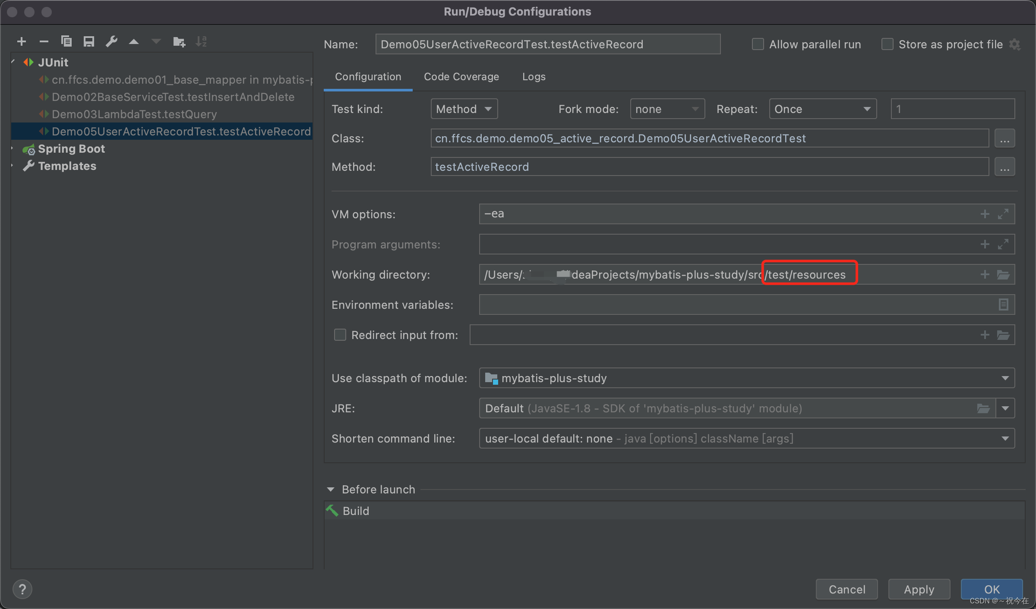Enable Allow parallel run
Screen dimensions: 1036x609
758,44
